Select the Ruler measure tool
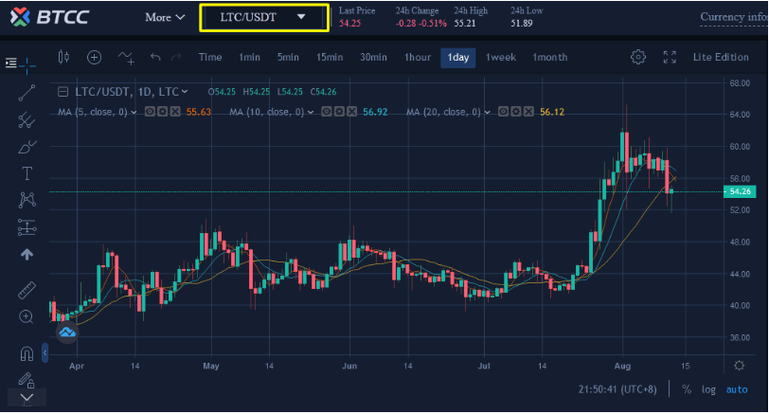 [27, 290]
